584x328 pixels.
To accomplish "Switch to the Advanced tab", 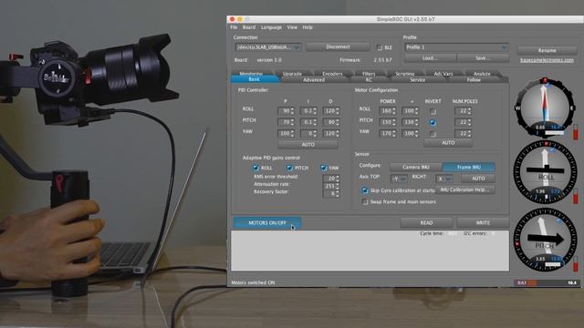I will tap(314, 79).
